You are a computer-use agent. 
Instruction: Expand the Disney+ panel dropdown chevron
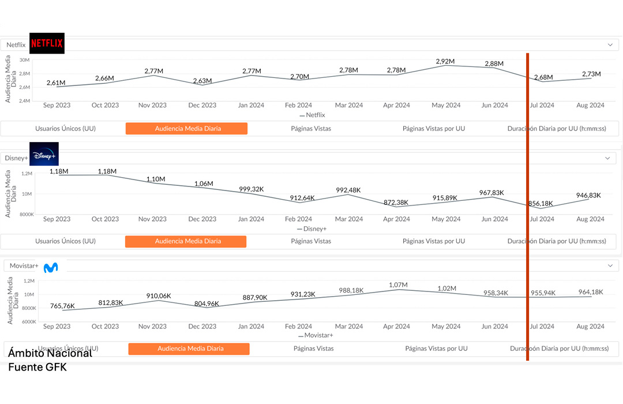[607, 158]
